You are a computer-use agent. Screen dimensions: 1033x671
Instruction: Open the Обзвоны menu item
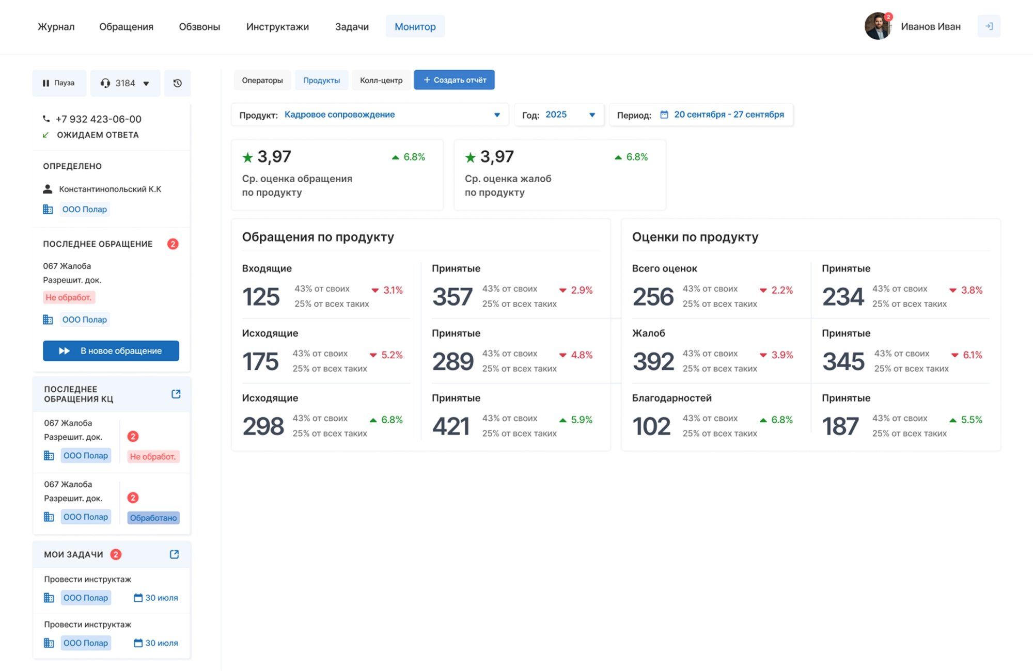(199, 26)
